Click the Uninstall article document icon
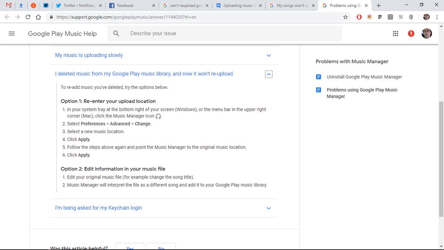Image resolution: width=444 pixels, height=250 pixels. pyautogui.click(x=319, y=77)
